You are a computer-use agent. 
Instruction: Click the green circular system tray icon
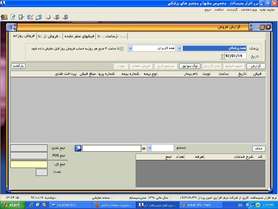tap(258, 205)
